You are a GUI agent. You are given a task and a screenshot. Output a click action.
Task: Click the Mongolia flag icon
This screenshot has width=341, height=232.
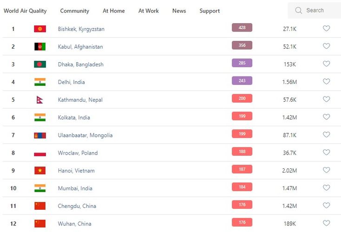(x=40, y=135)
